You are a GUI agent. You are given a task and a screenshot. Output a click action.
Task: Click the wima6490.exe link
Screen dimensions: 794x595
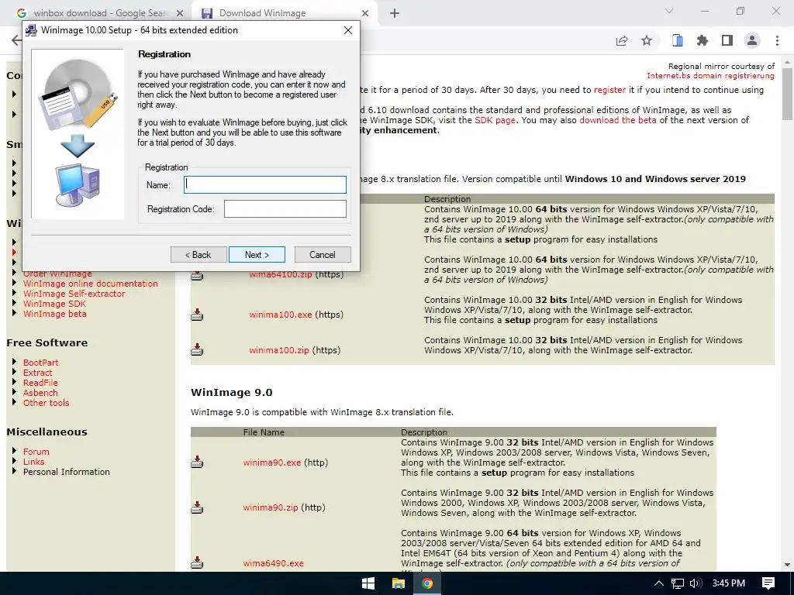coord(274,563)
